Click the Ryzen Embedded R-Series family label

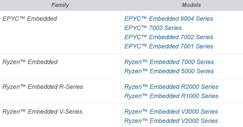pos(43,87)
